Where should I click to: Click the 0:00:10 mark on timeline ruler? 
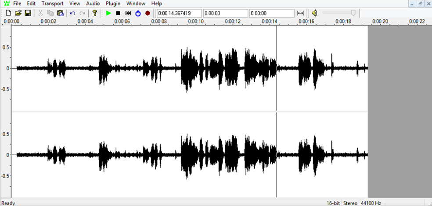[x=196, y=21]
